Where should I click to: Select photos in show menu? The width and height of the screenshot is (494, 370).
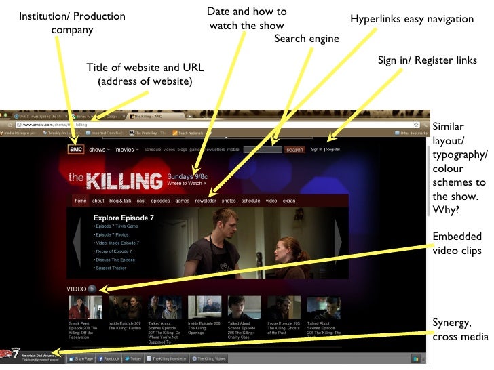pos(229,201)
